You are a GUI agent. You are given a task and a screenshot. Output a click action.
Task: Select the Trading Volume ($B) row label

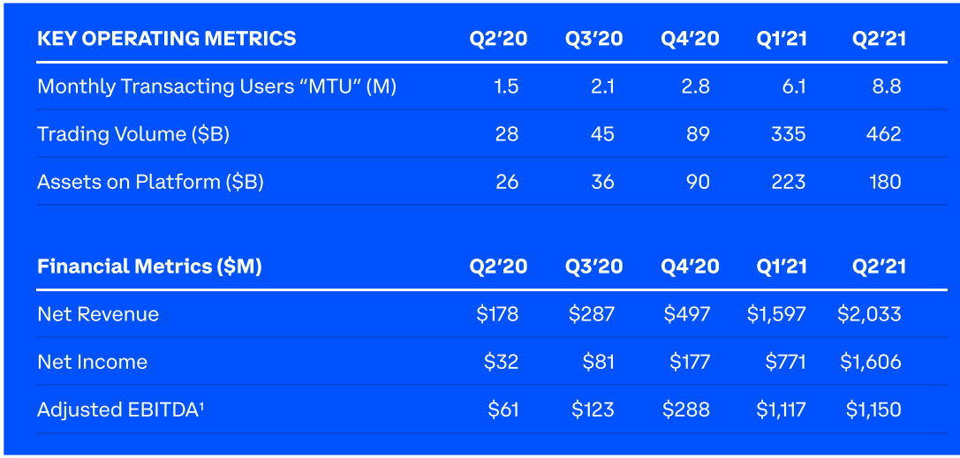point(133,134)
